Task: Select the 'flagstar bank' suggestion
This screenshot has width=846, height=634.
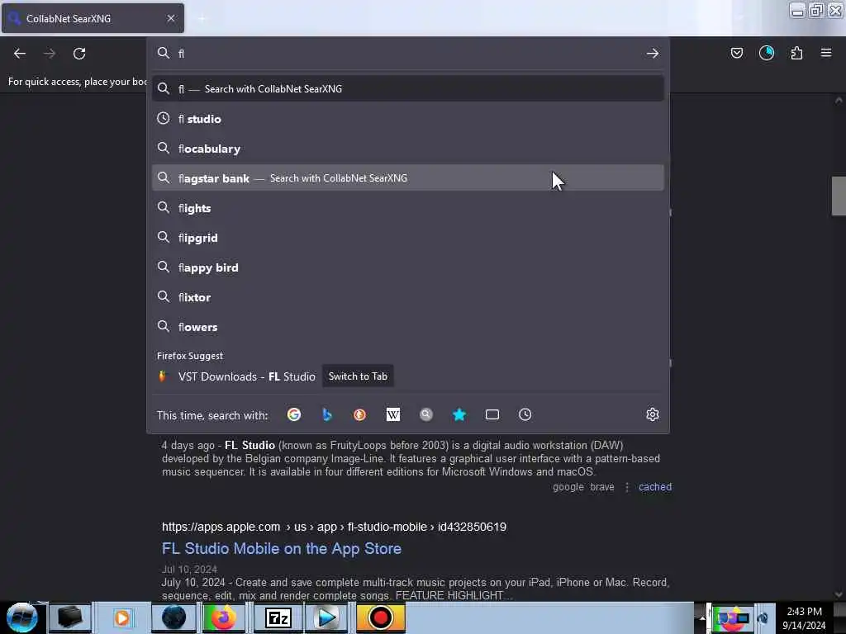Action: pyautogui.click(x=408, y=178)
